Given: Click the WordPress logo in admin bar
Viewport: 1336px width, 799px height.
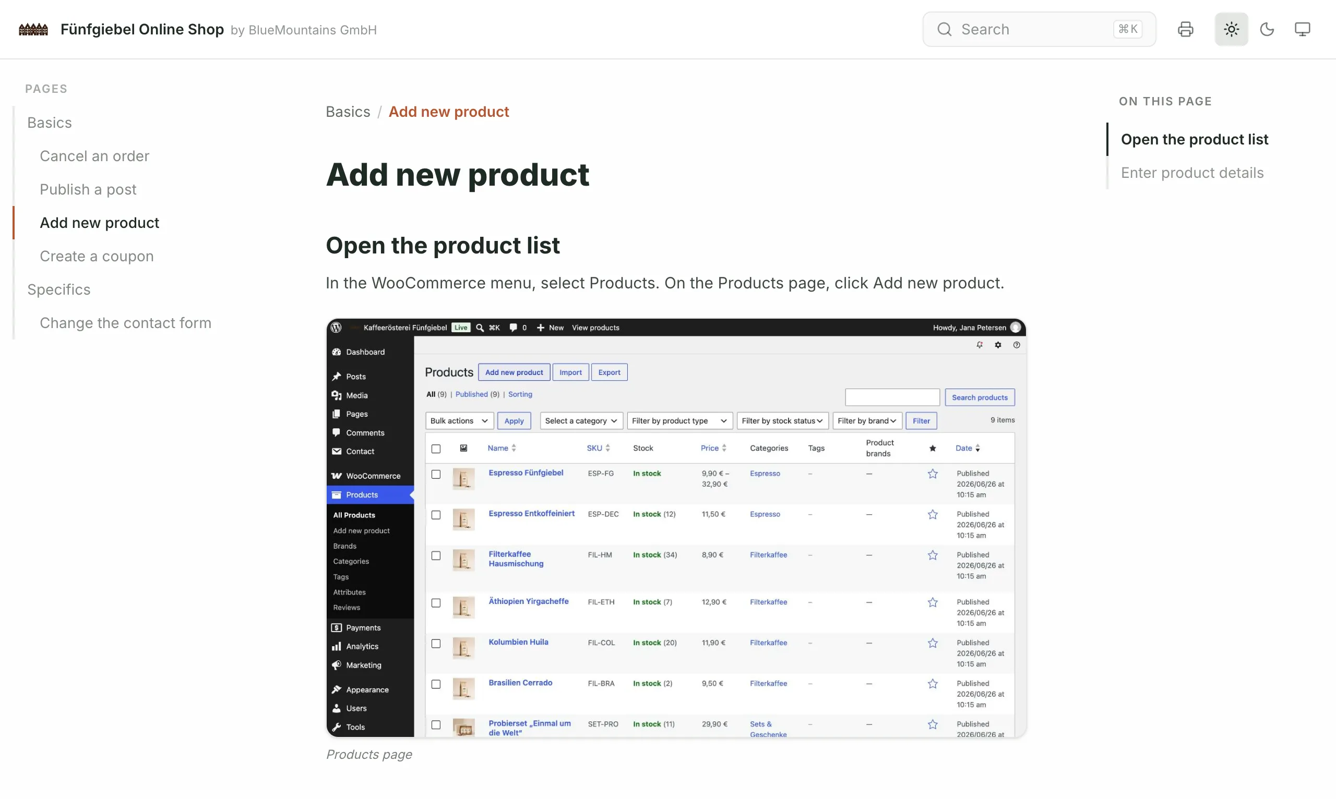Looking at the screenshot, I should coord(336,328).
